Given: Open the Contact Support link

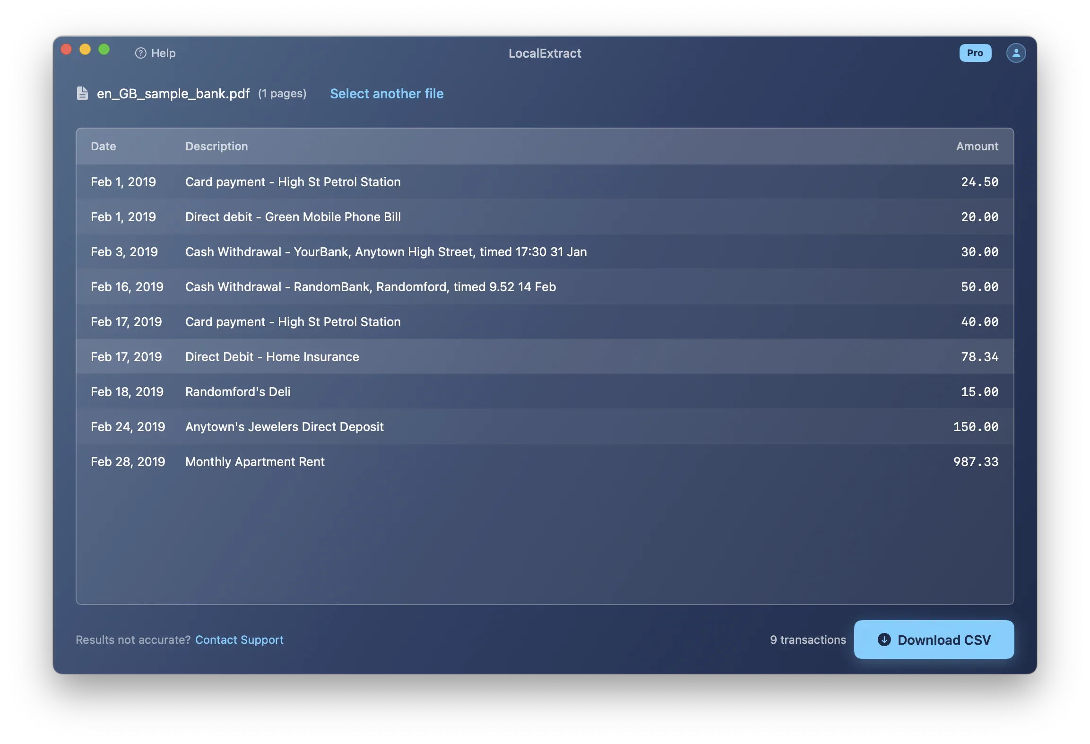Looking at the screenshot, I should pos(239,640).
